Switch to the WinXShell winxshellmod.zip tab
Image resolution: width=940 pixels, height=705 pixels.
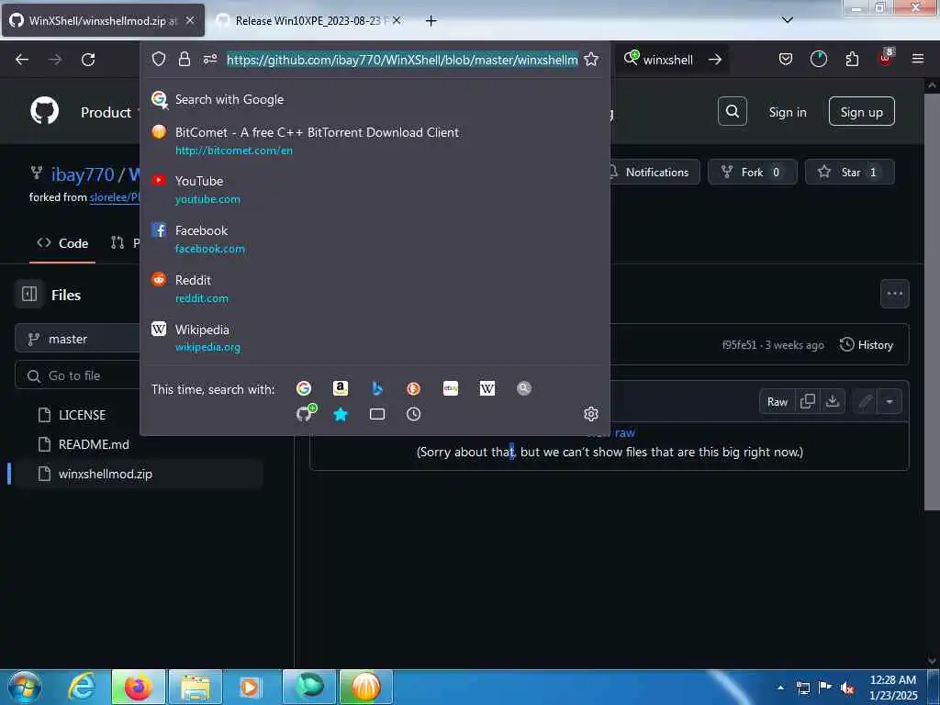tap(103, 20)
